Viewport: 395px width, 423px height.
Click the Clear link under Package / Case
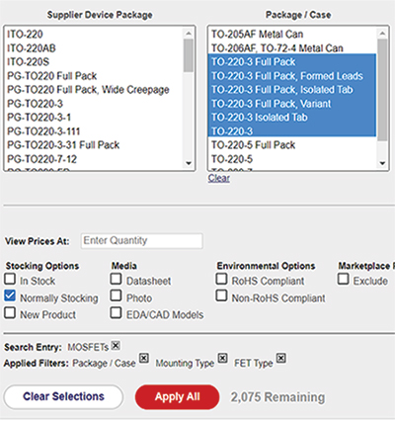pyautogui.click(x=219, y=178)
